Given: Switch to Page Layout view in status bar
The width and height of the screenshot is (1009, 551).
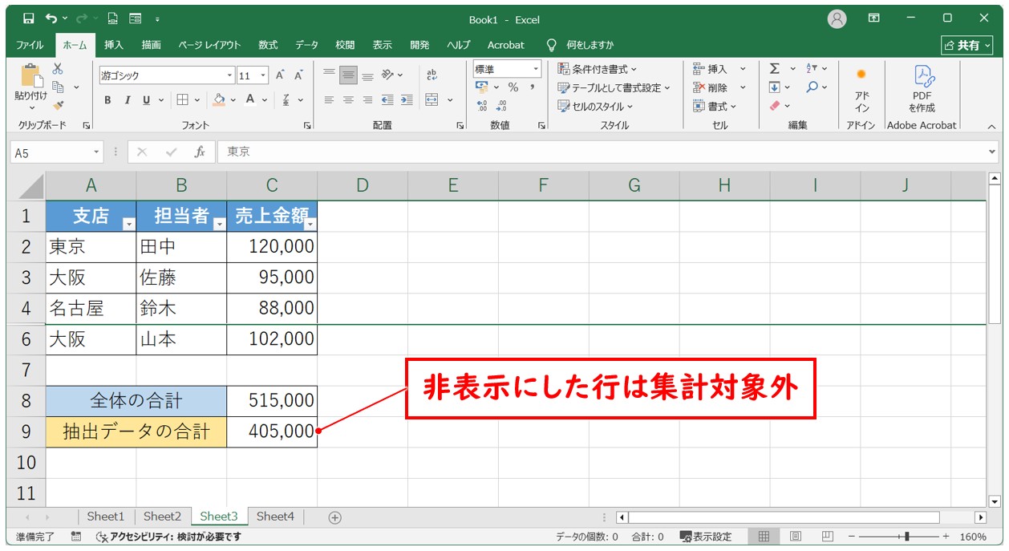Looking at the screenshot, I should pyautogui.click(x=796, y=537).
